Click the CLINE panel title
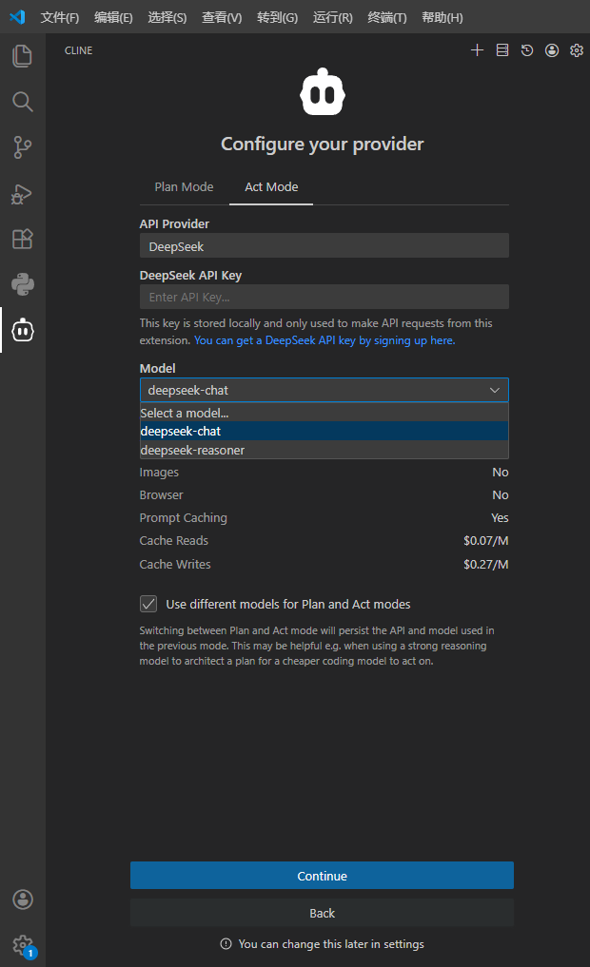The width and height of the screenshot is (590, 967). (78, 50)
